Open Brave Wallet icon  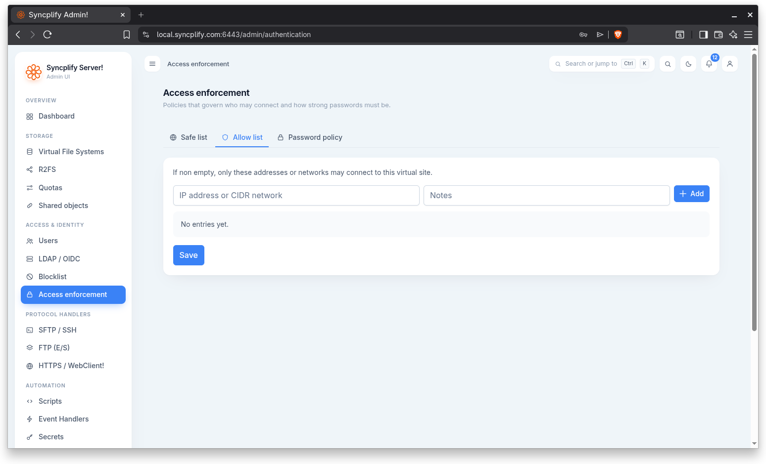click(x=718, y=35)
